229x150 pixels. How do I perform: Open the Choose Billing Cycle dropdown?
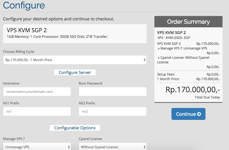click(x=75, y=60)
